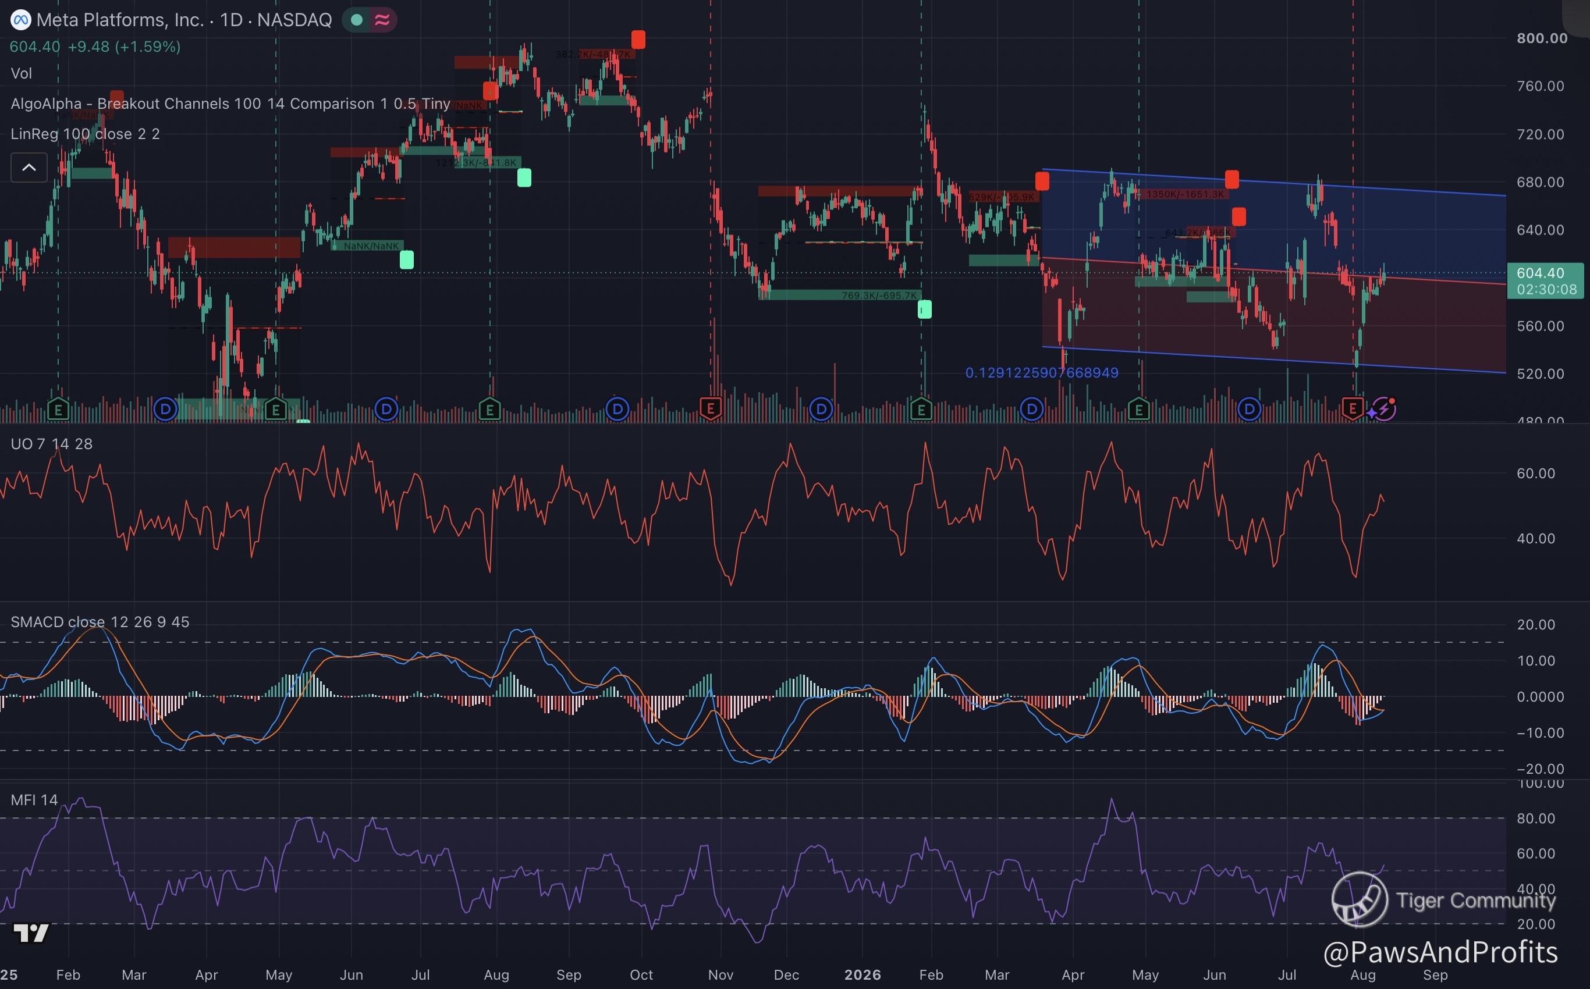
Task: Tap the regression value 0.1291225907668949
Action: point(1042,373)
